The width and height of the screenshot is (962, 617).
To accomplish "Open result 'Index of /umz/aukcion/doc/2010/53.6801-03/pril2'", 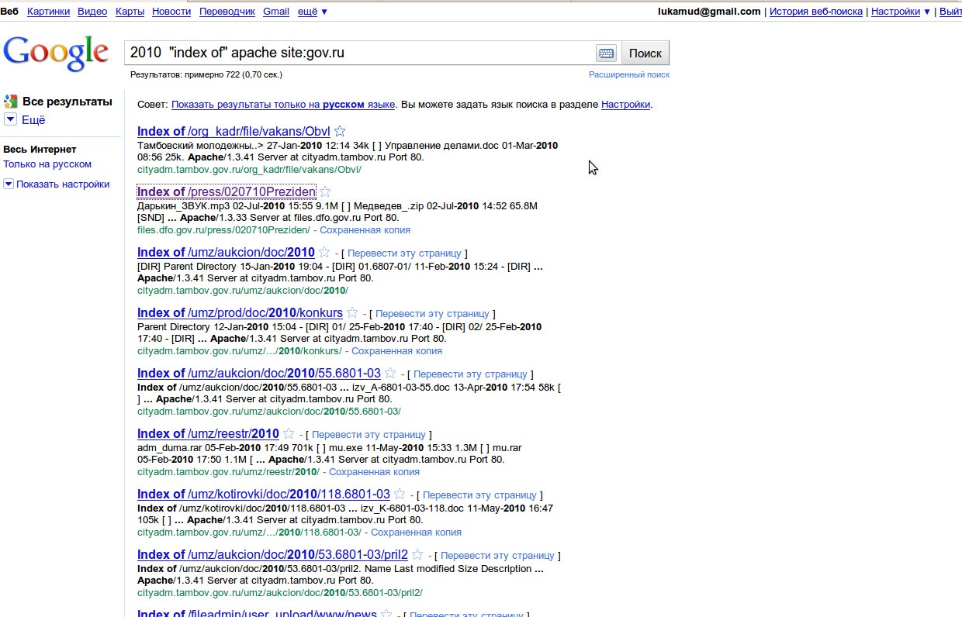I will click(272, 554).
